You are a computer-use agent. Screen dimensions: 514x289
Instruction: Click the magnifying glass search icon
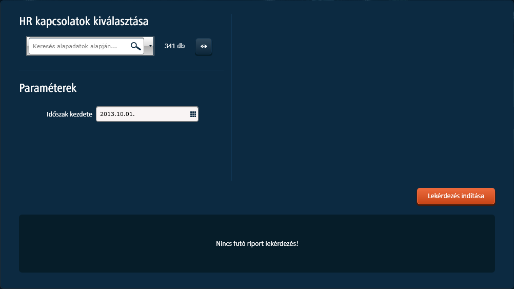point(135,46)
